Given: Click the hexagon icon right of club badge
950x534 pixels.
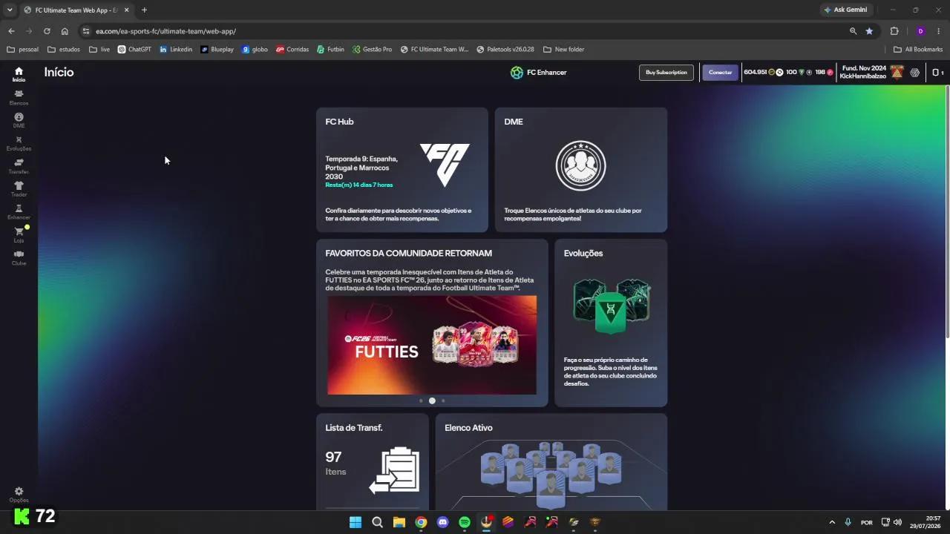Looking at the screenshot, I should click(914, 72).
